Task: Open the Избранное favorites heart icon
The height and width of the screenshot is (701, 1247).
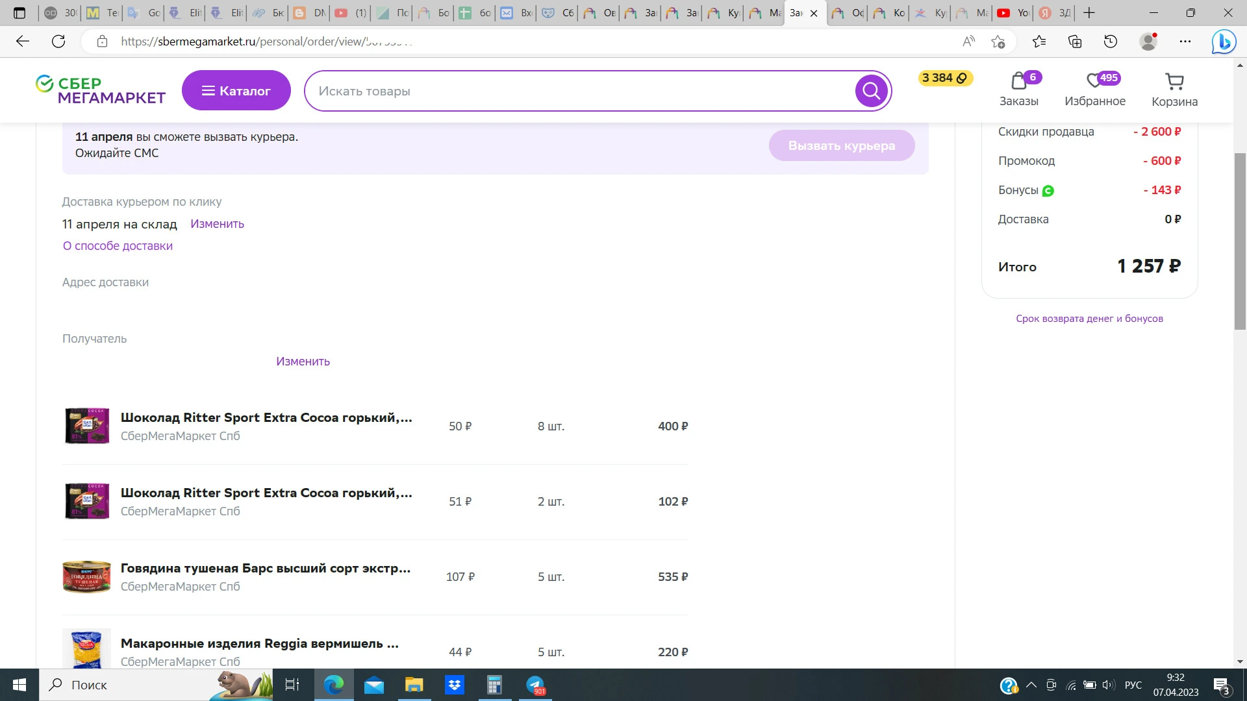Action: (x=1095, y=90)
